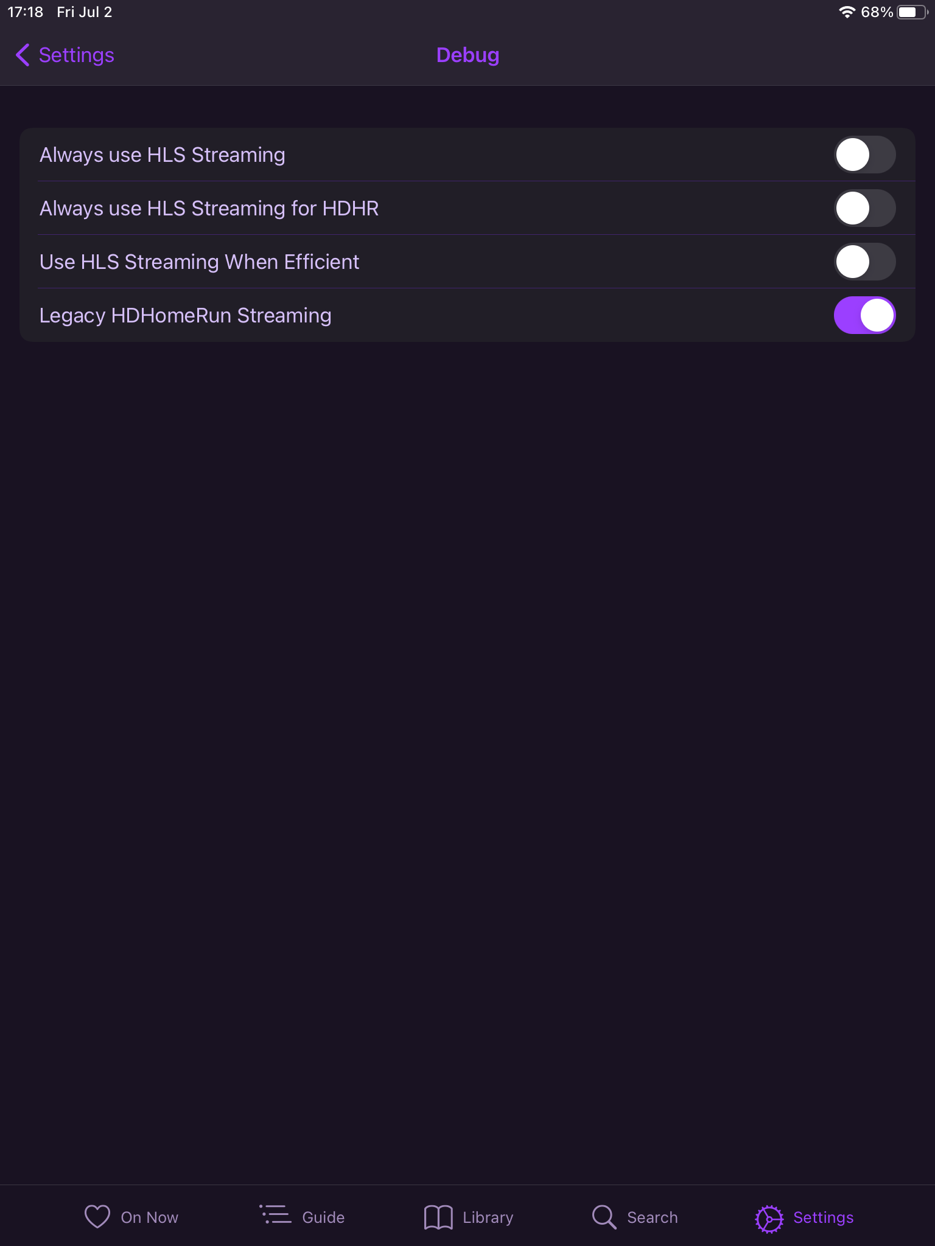Tap the Wi-Fi status icon
Image resolution: width=935 pixels, height=1246 pixels.
(x=847, y=12)
